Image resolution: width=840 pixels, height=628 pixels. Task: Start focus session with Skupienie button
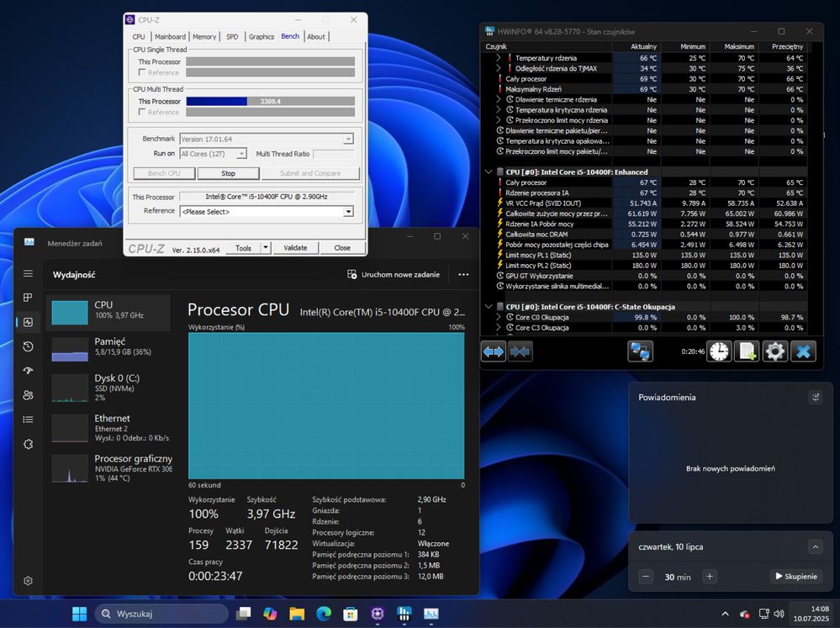[796, 577]
